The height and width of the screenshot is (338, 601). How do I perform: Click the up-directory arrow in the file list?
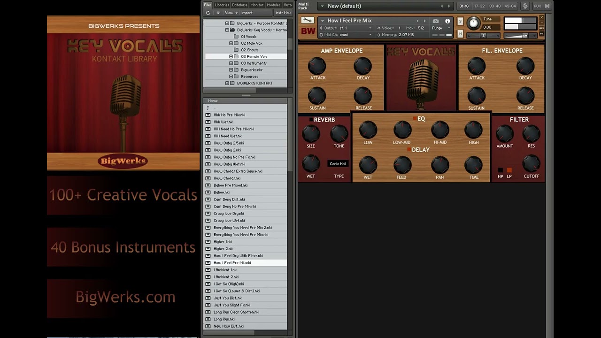click(208, 108)
